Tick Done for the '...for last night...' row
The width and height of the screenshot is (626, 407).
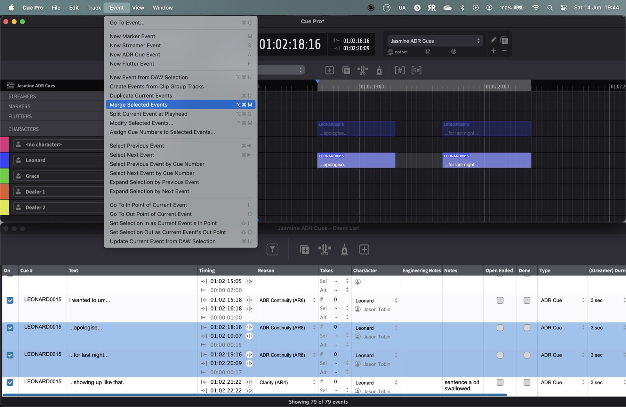(x=527, y=355)
